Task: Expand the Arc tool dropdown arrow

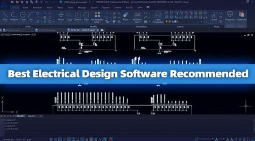Action: click(x=31, y=22)
